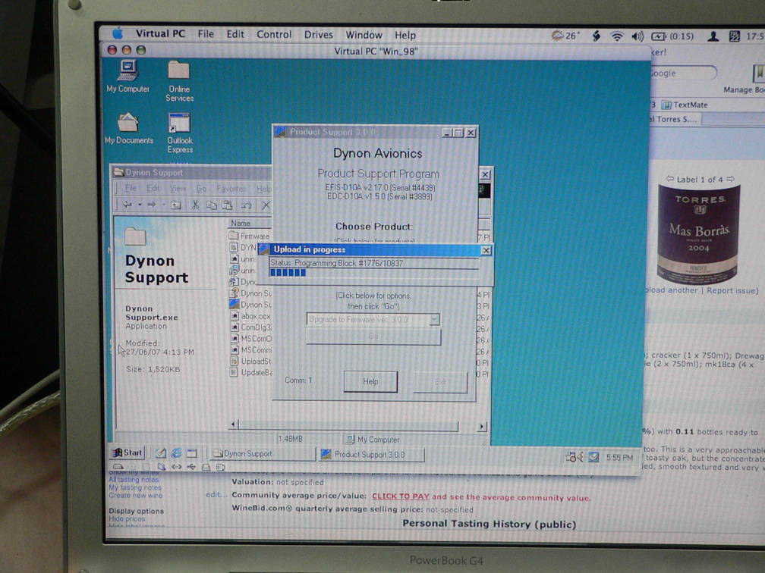Viewport: 765px width, 573px height.
Task: Switch to Product Support 3.0.0 taskbar button
Action: click(x=372, y=455)
